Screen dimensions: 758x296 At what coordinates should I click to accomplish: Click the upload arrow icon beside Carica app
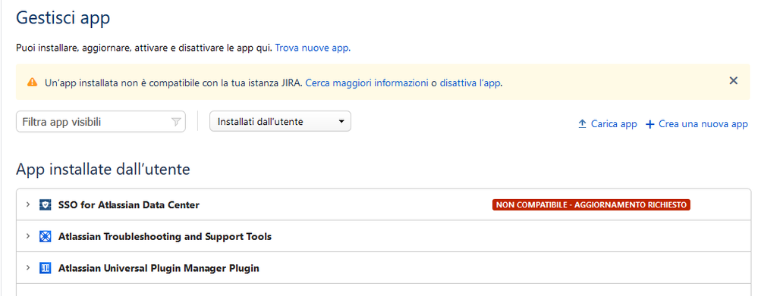click(x=582, y=124)
